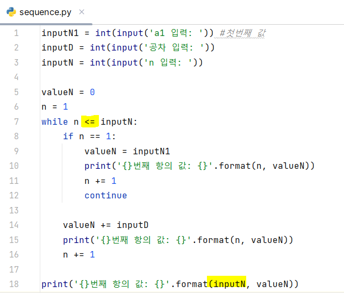Click the 'if' keyword on line 8
Screen dimensions: 344x293
[x=68, y=137]
